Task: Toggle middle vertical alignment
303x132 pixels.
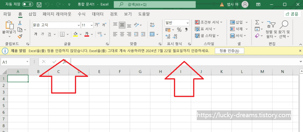Action: click(x=122, y=25)
